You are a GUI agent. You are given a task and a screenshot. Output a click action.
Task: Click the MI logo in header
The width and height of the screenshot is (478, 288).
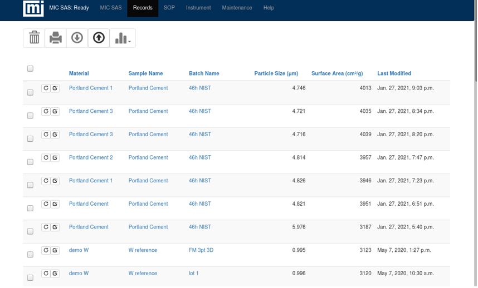(33, 8)
